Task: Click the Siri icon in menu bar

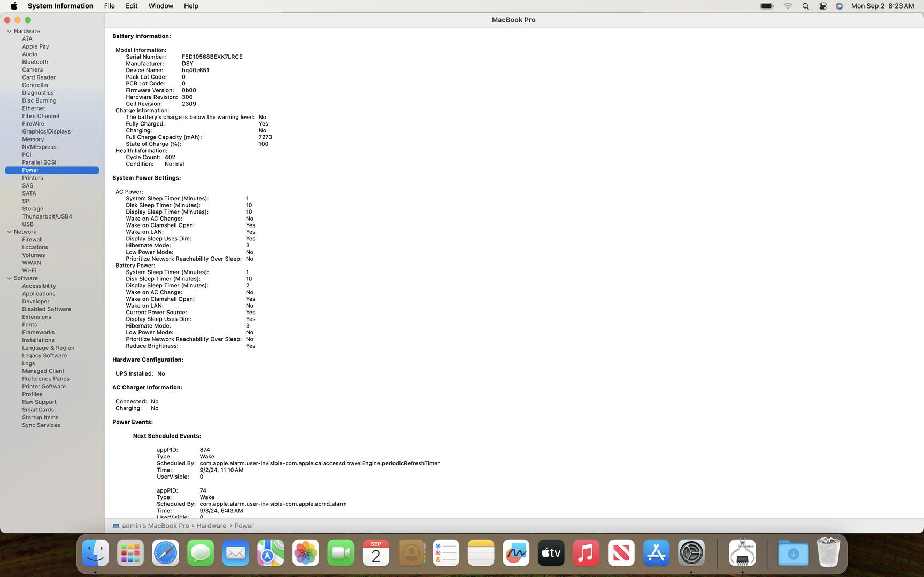Action: pyautogui.click(x=839, y=6)
